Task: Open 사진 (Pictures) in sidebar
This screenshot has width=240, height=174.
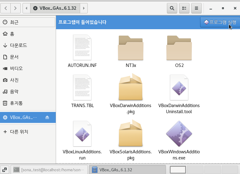Action: pos(28,80)
